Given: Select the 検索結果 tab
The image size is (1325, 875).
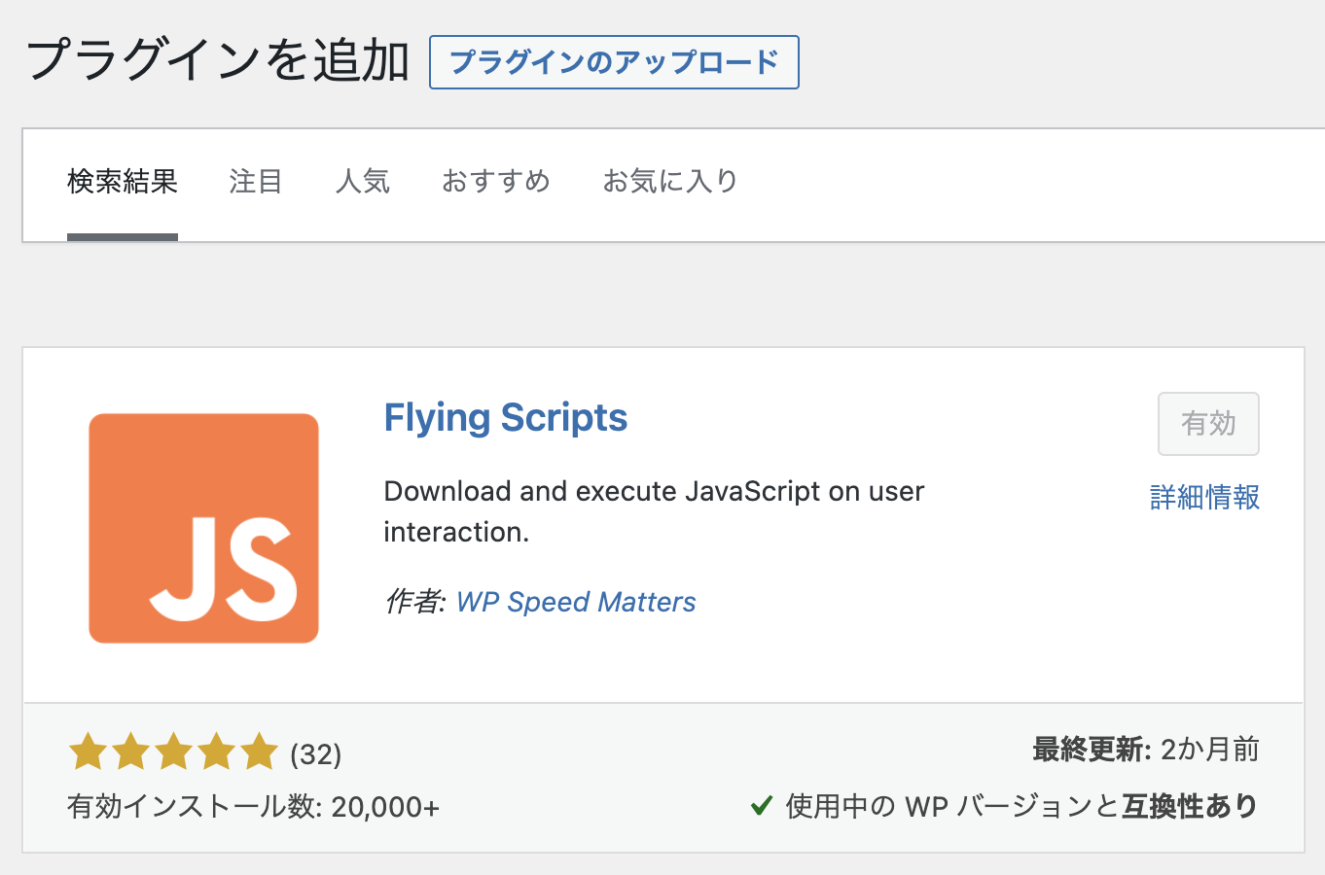Looking at the screenshot, I should tap(123, 182).
